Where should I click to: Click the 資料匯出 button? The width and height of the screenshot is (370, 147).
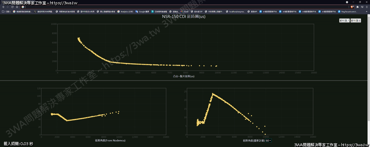click(356, 21)
